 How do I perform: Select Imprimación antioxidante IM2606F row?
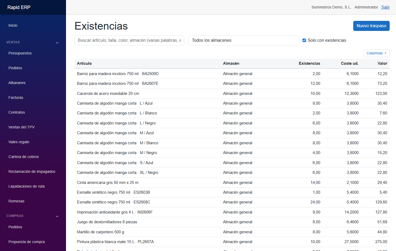[x=232, y=212]
